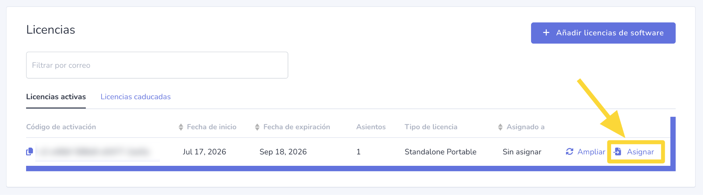Click the Asignado a column header
The width and height of the screenshot is (703, 195).
[x=526, y=127]
